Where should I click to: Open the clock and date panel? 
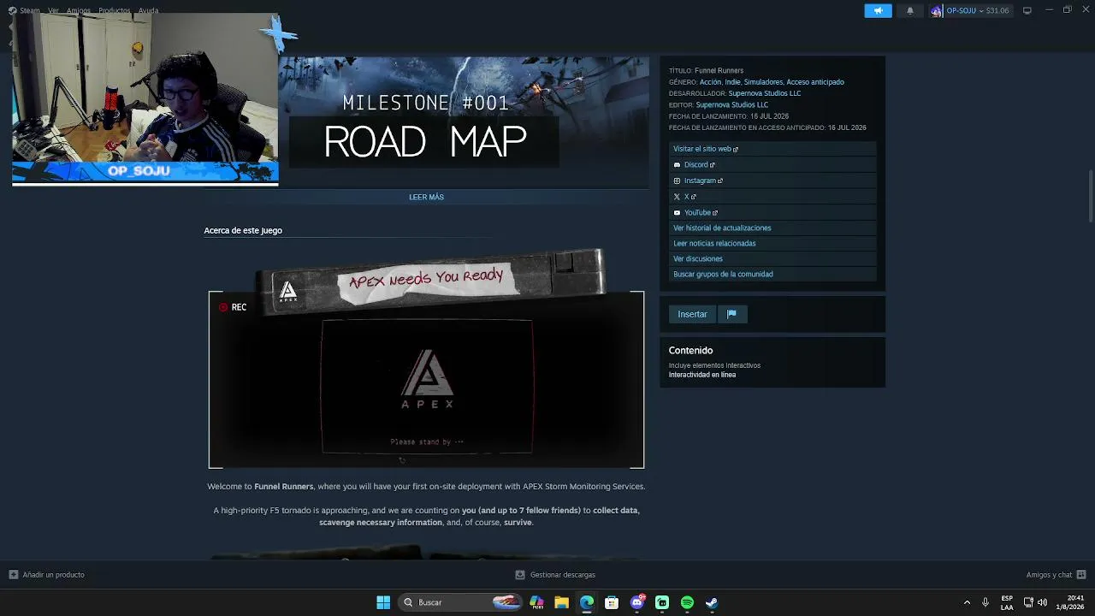(x=1070, y=602)
